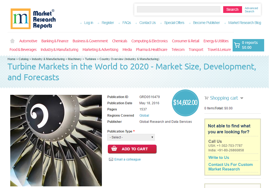
Task: Click the Search button
Action: [x=232, y=9]
